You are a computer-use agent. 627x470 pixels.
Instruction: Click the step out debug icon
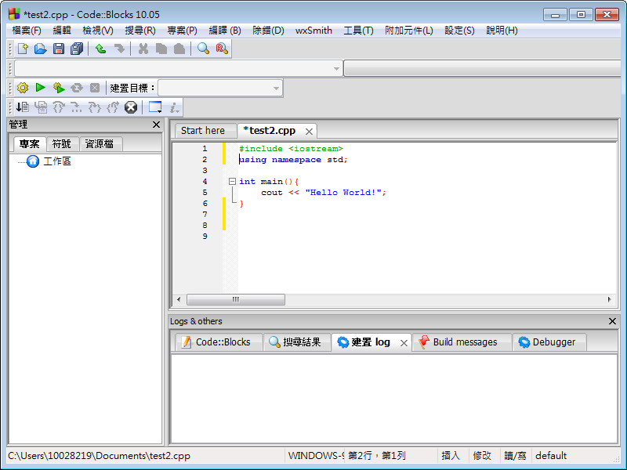click(113, 107)
